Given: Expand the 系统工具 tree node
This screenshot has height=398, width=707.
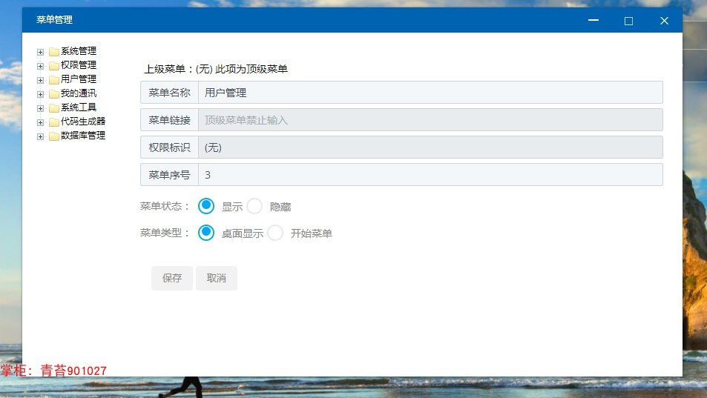Looking at the screenshot, I should click(40, 108).
